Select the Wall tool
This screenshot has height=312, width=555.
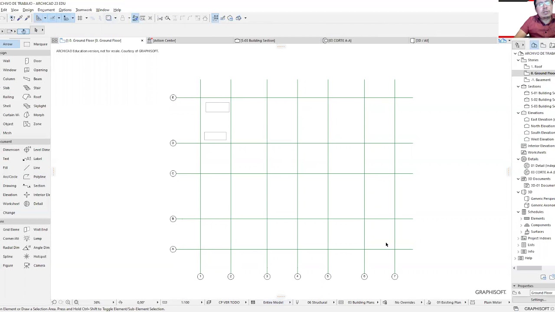coord(7,61)
